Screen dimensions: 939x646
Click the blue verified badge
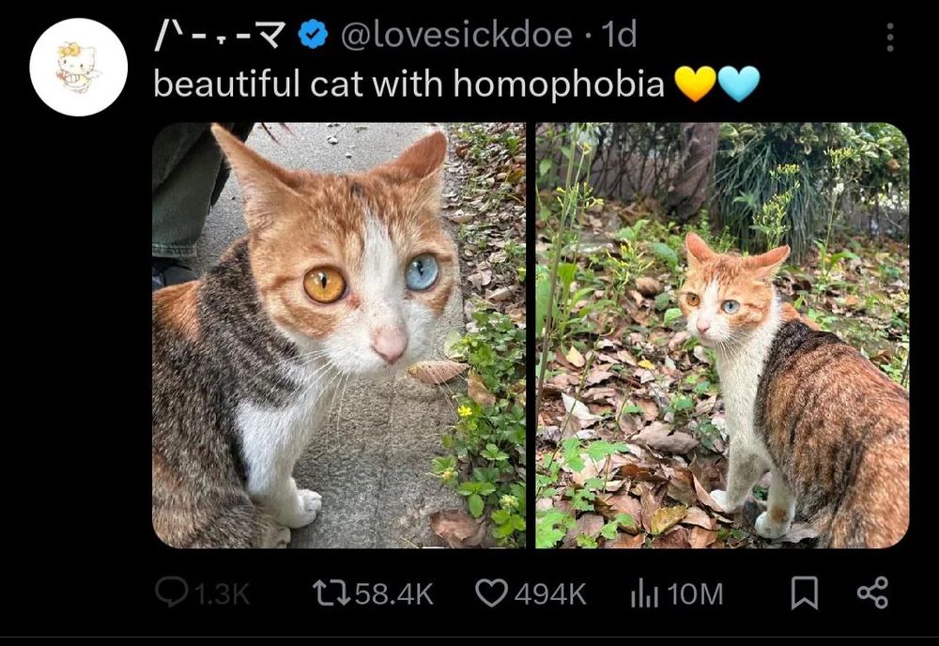[313, 34]
